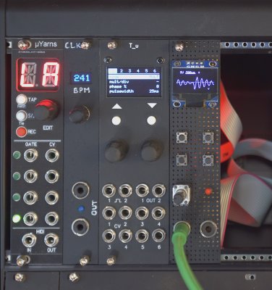Select the red EDIT encoder knob

(46, 110)
